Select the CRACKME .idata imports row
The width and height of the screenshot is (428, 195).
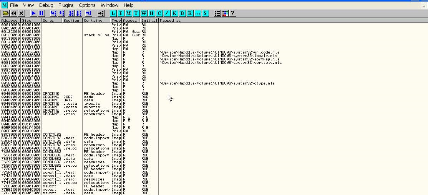[214, 104]
